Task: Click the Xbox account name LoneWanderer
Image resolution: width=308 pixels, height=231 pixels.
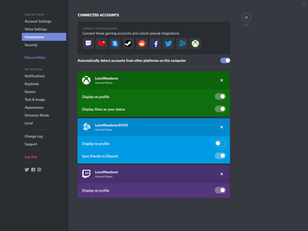Action: click(107, 79)
